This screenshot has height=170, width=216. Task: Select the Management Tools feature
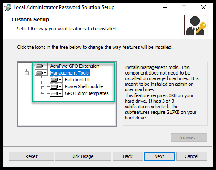(70, 73)
